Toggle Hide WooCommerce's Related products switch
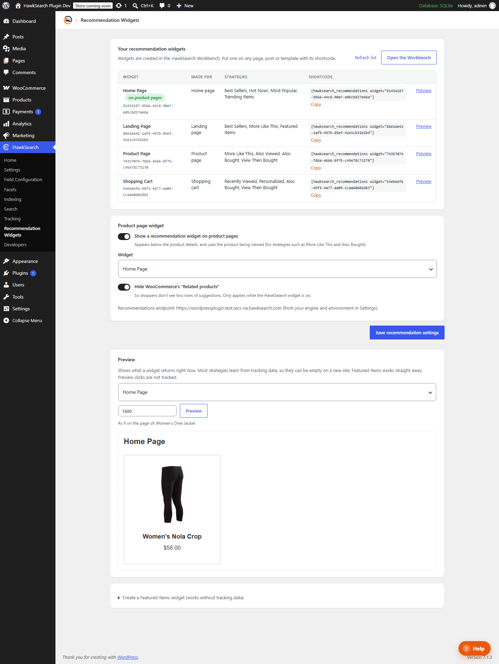Screen dimensions: 499x664 point(124,287)
